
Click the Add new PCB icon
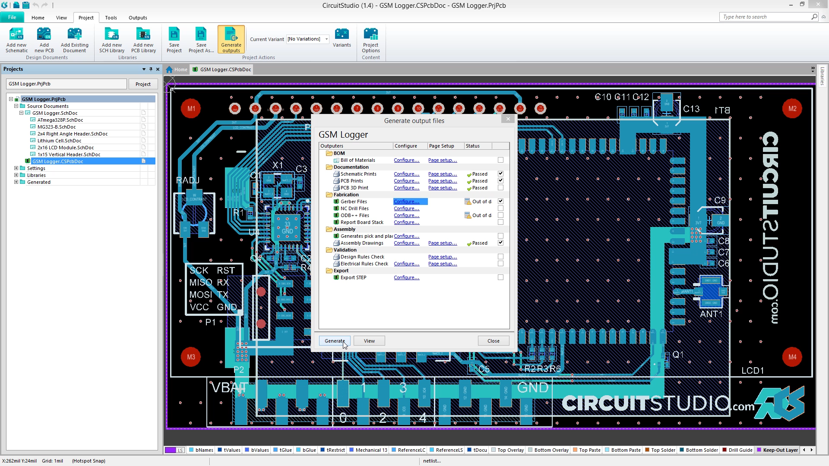click(x=44, y=35)
